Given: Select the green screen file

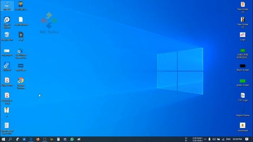Looking at the screenshot, I should click(x=243, y=82).
